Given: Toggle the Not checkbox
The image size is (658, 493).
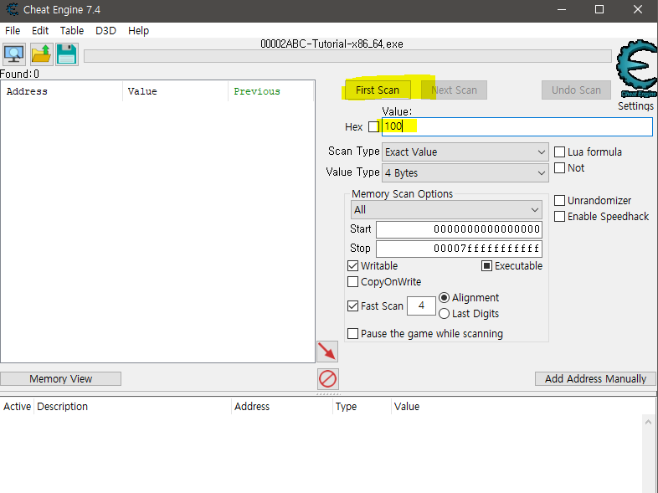Looking at the screenshot, I should coord(560,168).
